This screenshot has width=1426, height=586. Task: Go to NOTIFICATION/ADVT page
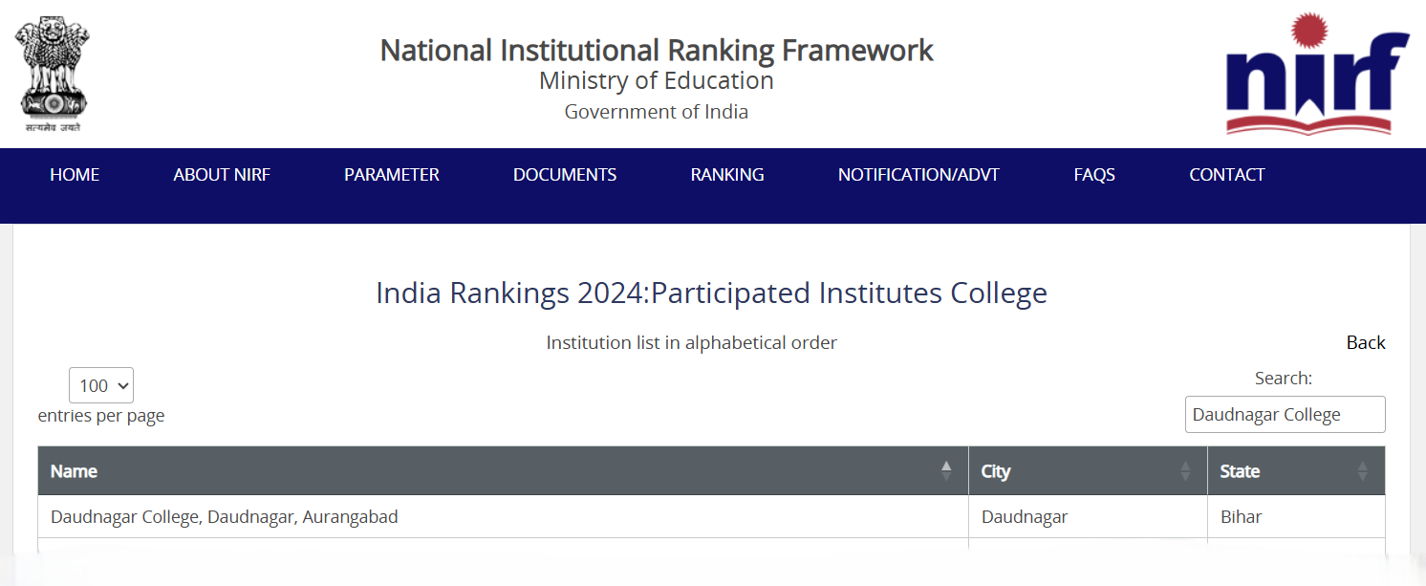pos(918,175)
